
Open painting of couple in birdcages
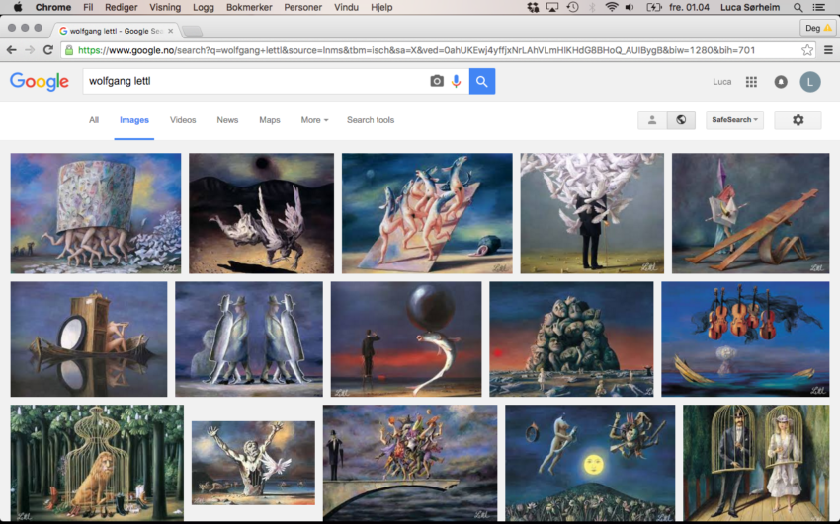[x=756, y=463]
